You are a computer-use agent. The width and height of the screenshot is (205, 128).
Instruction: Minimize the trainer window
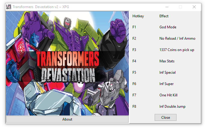(167, 7)
